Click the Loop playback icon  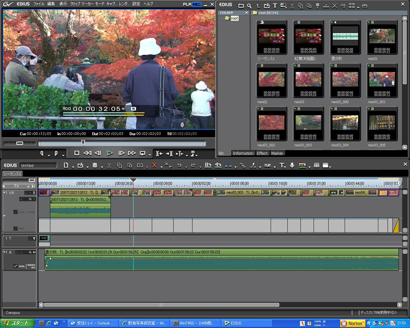pyautogui.click(x=142, y=154)
